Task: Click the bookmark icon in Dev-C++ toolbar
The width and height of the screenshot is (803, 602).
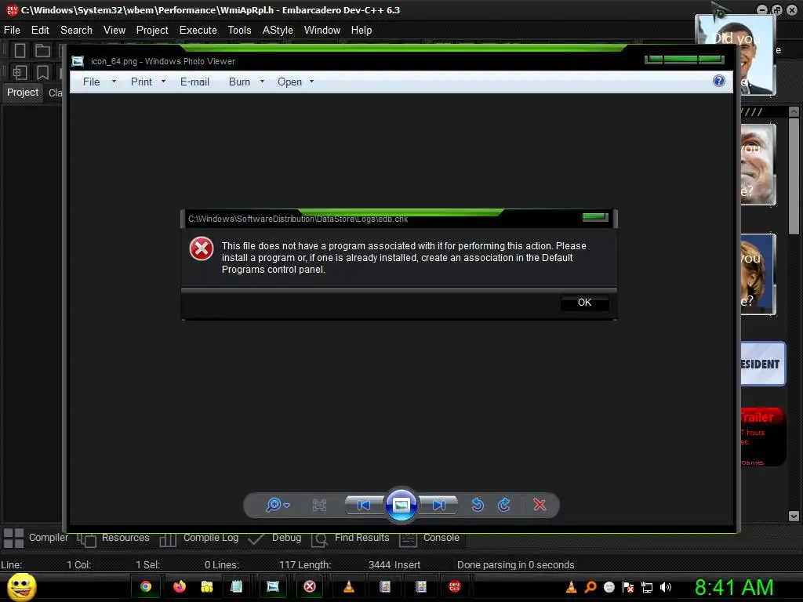Action: click(42, 72)
